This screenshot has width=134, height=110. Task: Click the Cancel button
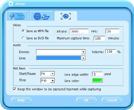pos(112,100)
